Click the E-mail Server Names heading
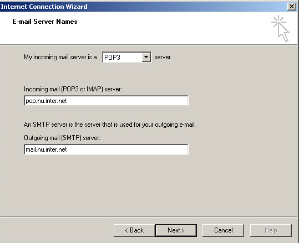 [45, 22]
